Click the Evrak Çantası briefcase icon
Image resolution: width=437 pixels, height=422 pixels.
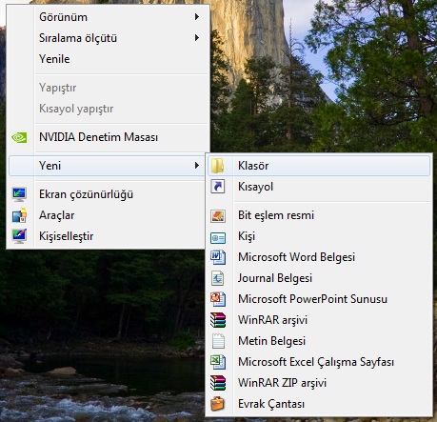pyautogui.click(x=218, y=404)
